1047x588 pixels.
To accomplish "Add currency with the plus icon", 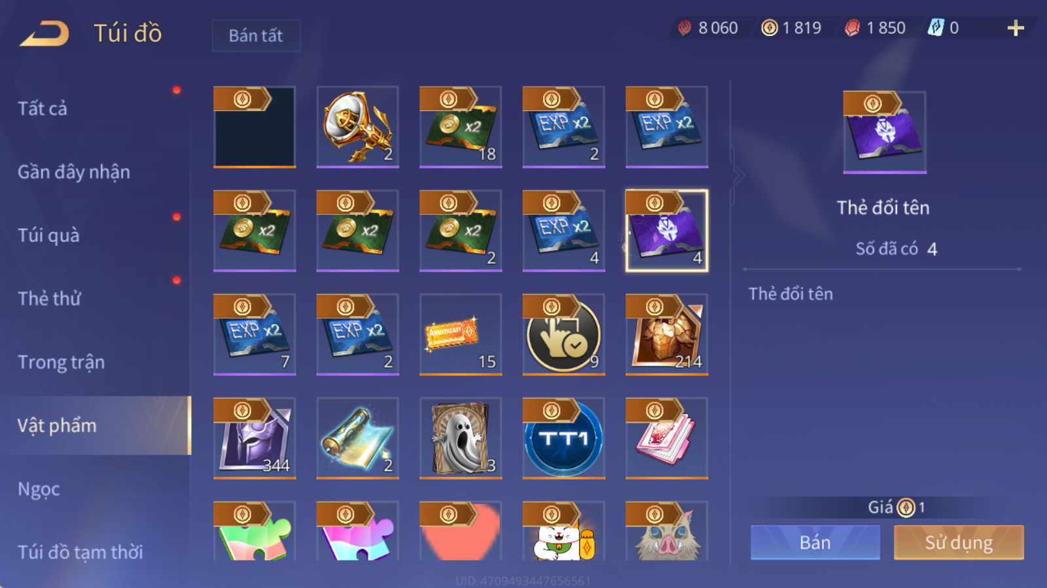I will pos(1016,28).
